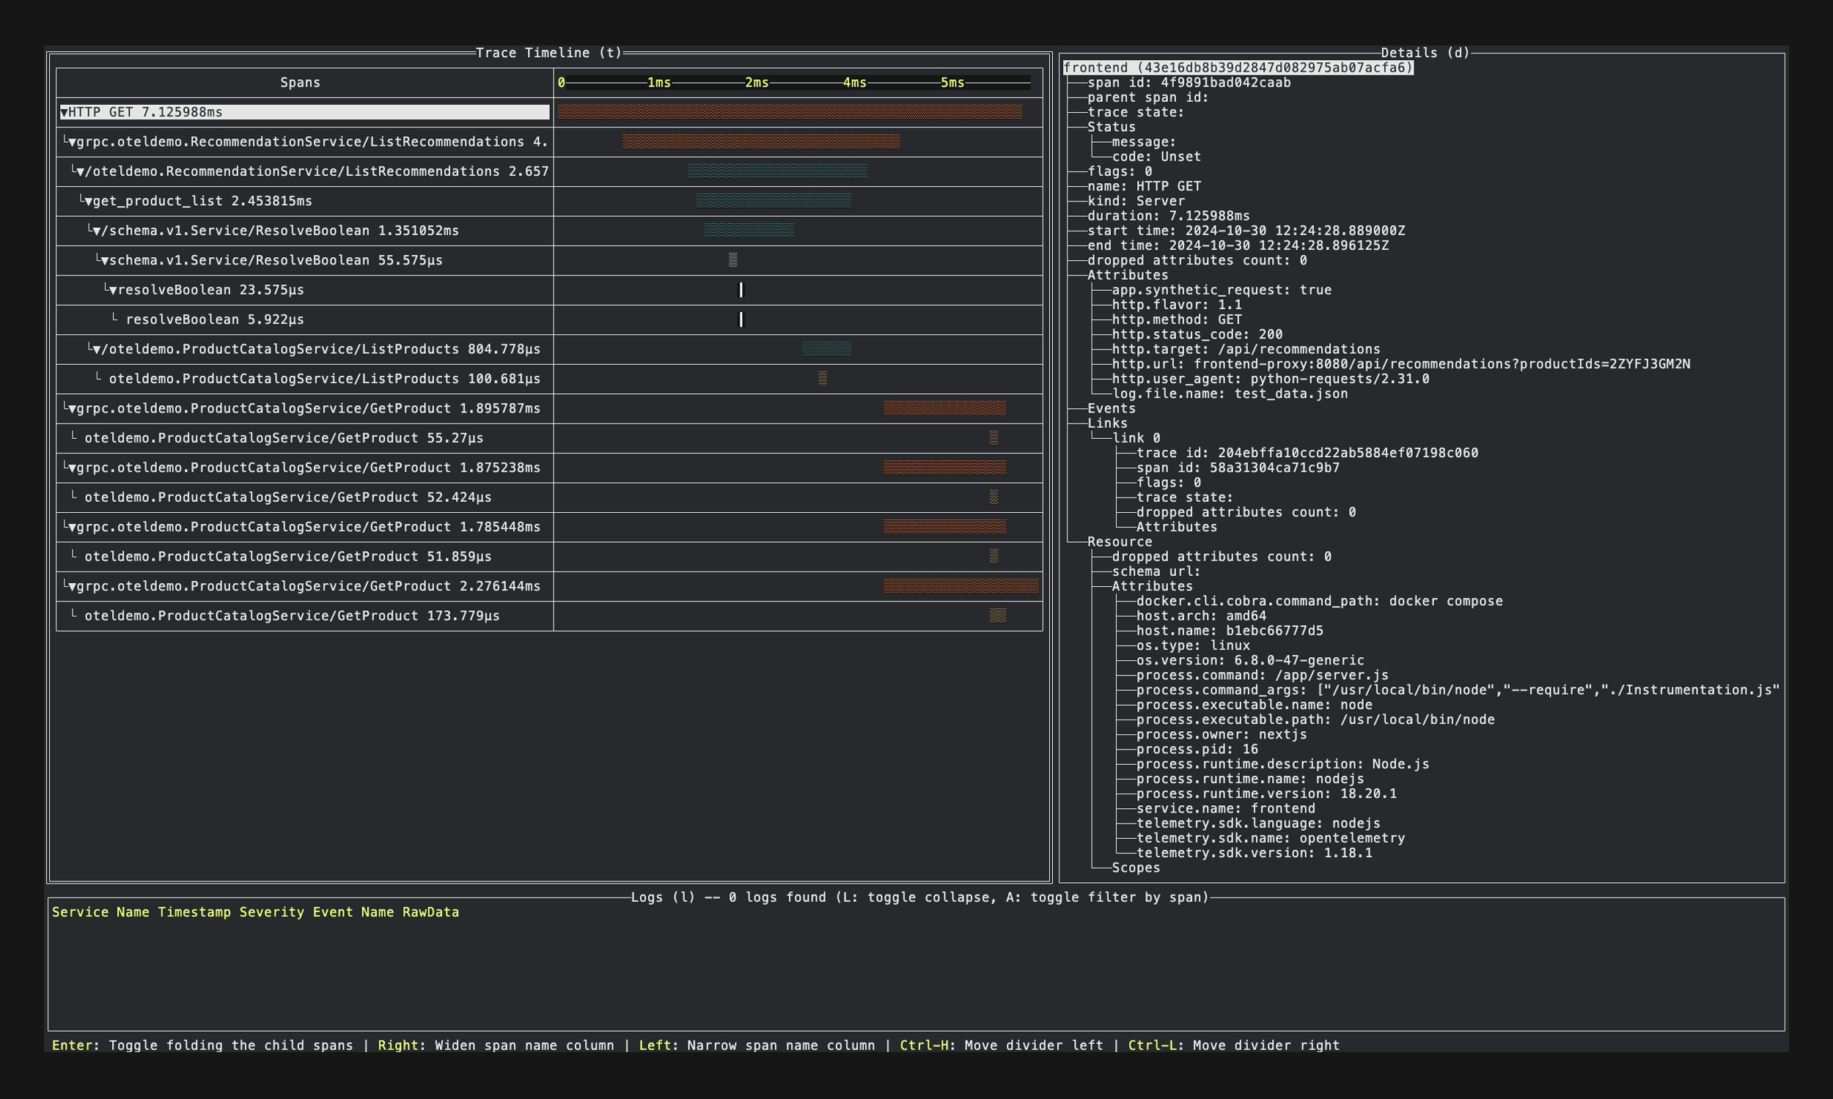
Task: Click the Spans column header
Action: click(x=300, y=83)
